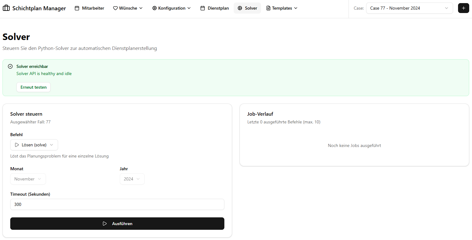Click into the Timeout (Sekunden) input field
472x240 pixels.
pyautogui.click(x=117, y=204)
